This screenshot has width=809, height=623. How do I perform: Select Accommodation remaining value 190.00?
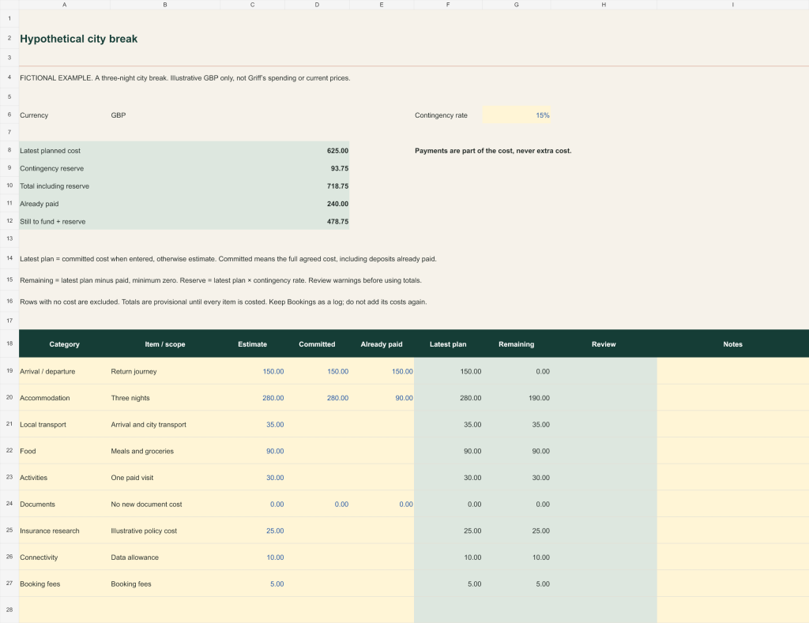(517, 398)
